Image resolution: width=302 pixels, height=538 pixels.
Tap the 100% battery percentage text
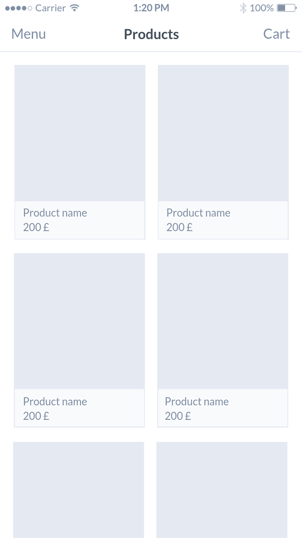[x=262, y=8]
